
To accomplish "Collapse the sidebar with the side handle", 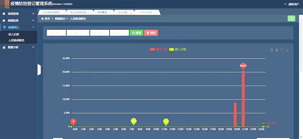I will [39, 70].
